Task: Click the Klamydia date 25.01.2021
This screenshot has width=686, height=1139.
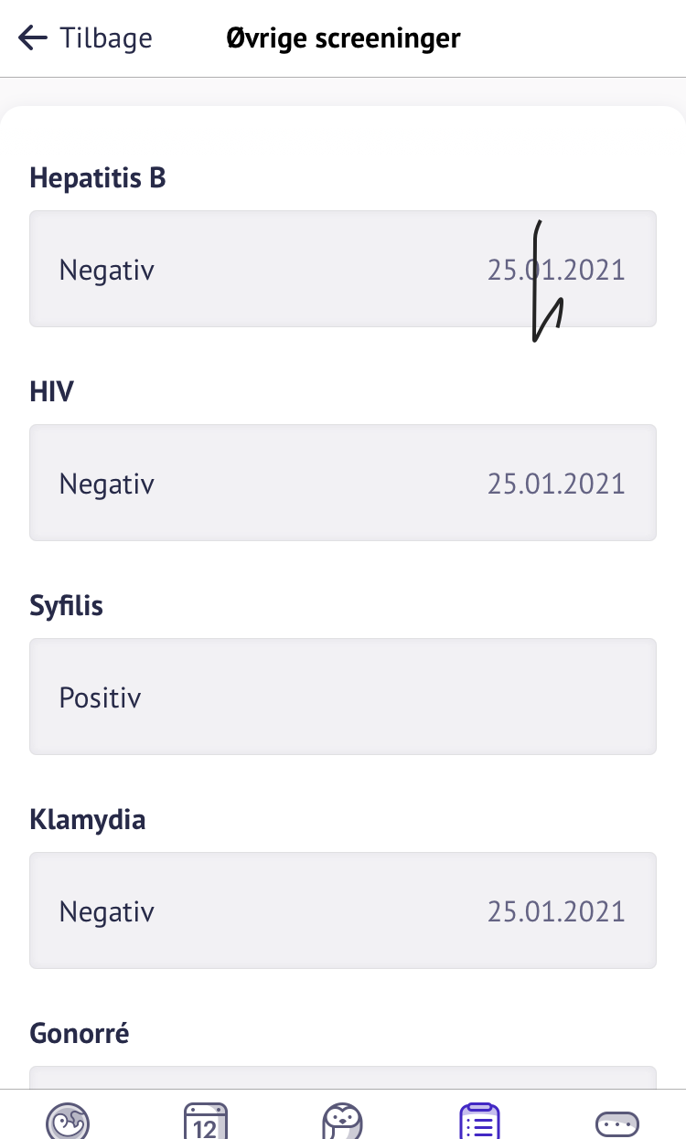Action: (556, 911)
